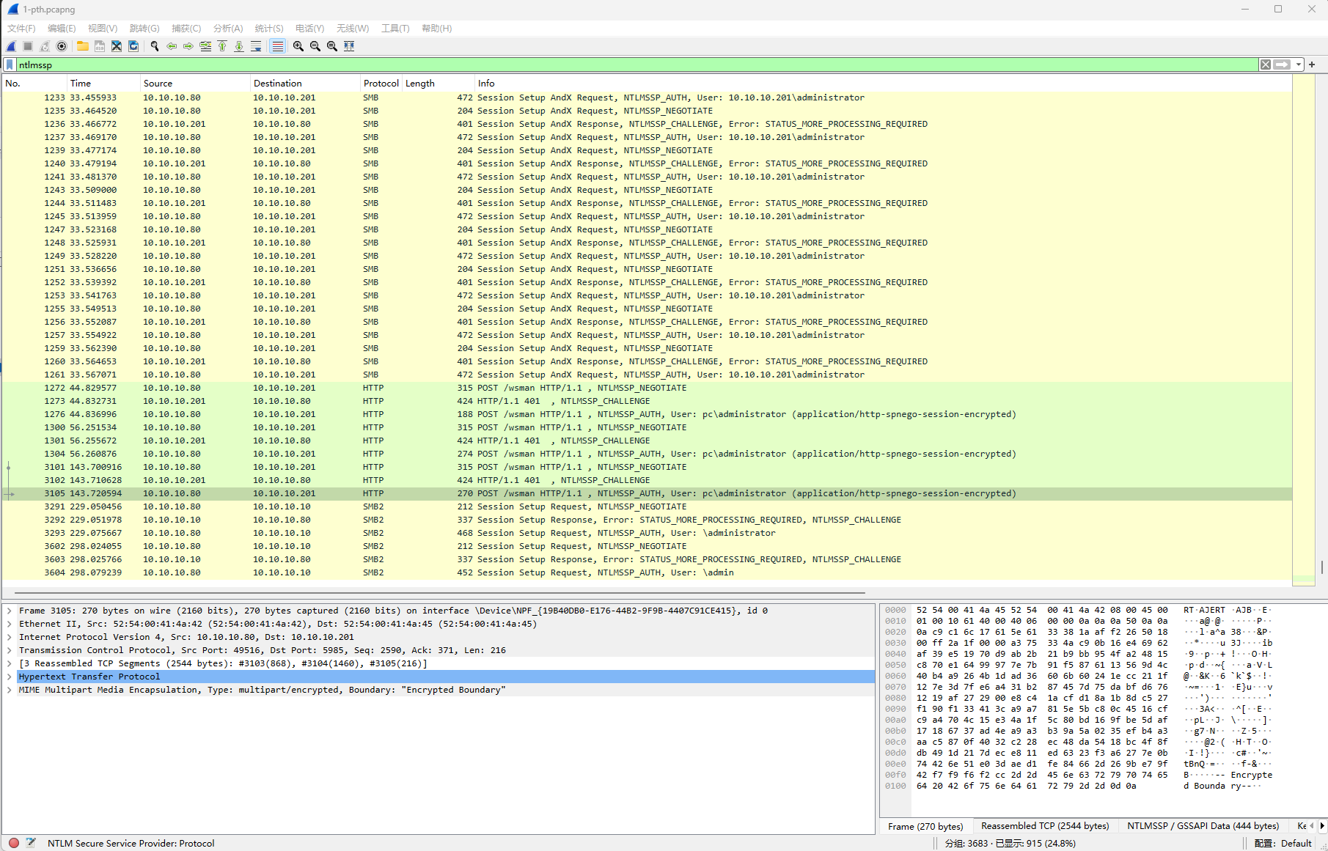
Task: Open the display filter history dropdown
Action: [1298, 65]
